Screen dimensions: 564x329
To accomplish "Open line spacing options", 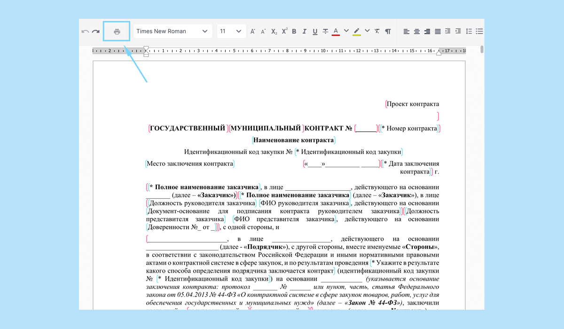I will click(x=469, y=31).
